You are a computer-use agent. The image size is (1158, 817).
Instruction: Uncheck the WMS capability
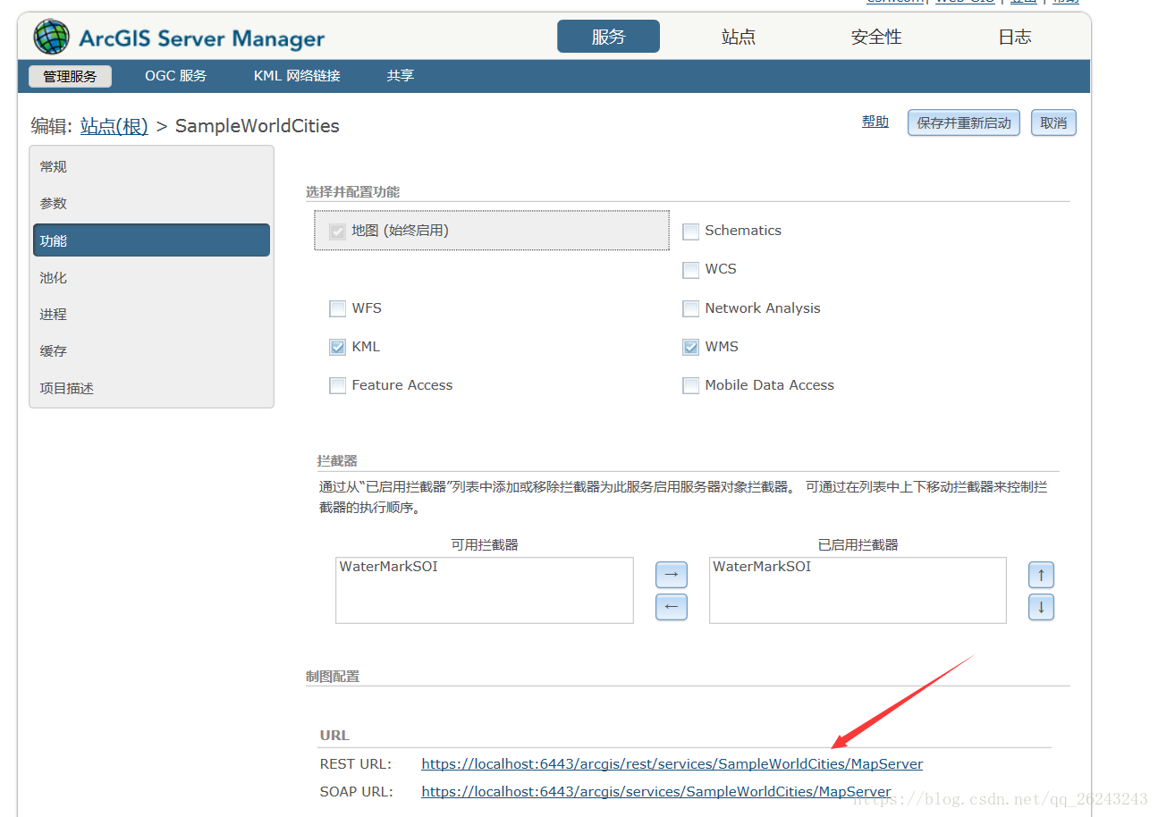691,348
